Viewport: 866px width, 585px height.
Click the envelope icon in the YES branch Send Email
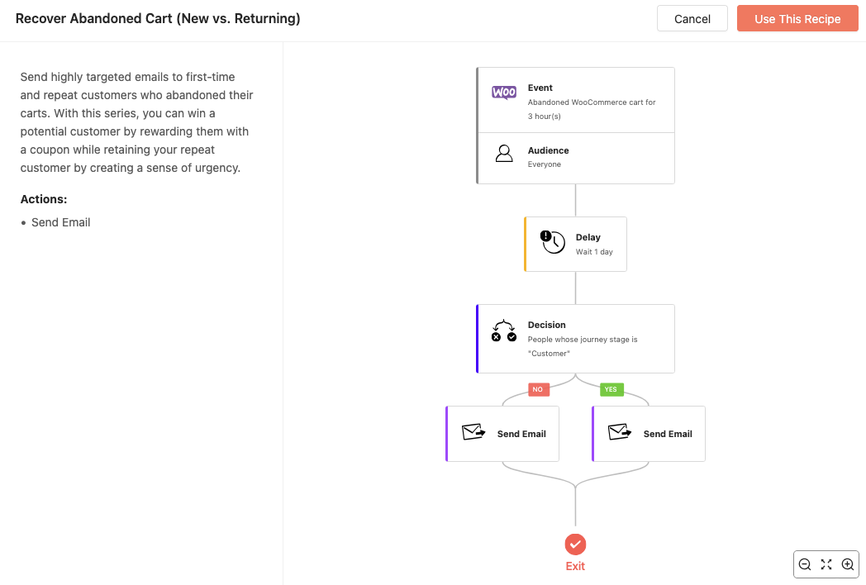(620, 431)
